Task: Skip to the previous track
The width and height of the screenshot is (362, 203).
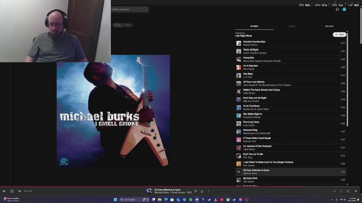Action: pos(4,191)
